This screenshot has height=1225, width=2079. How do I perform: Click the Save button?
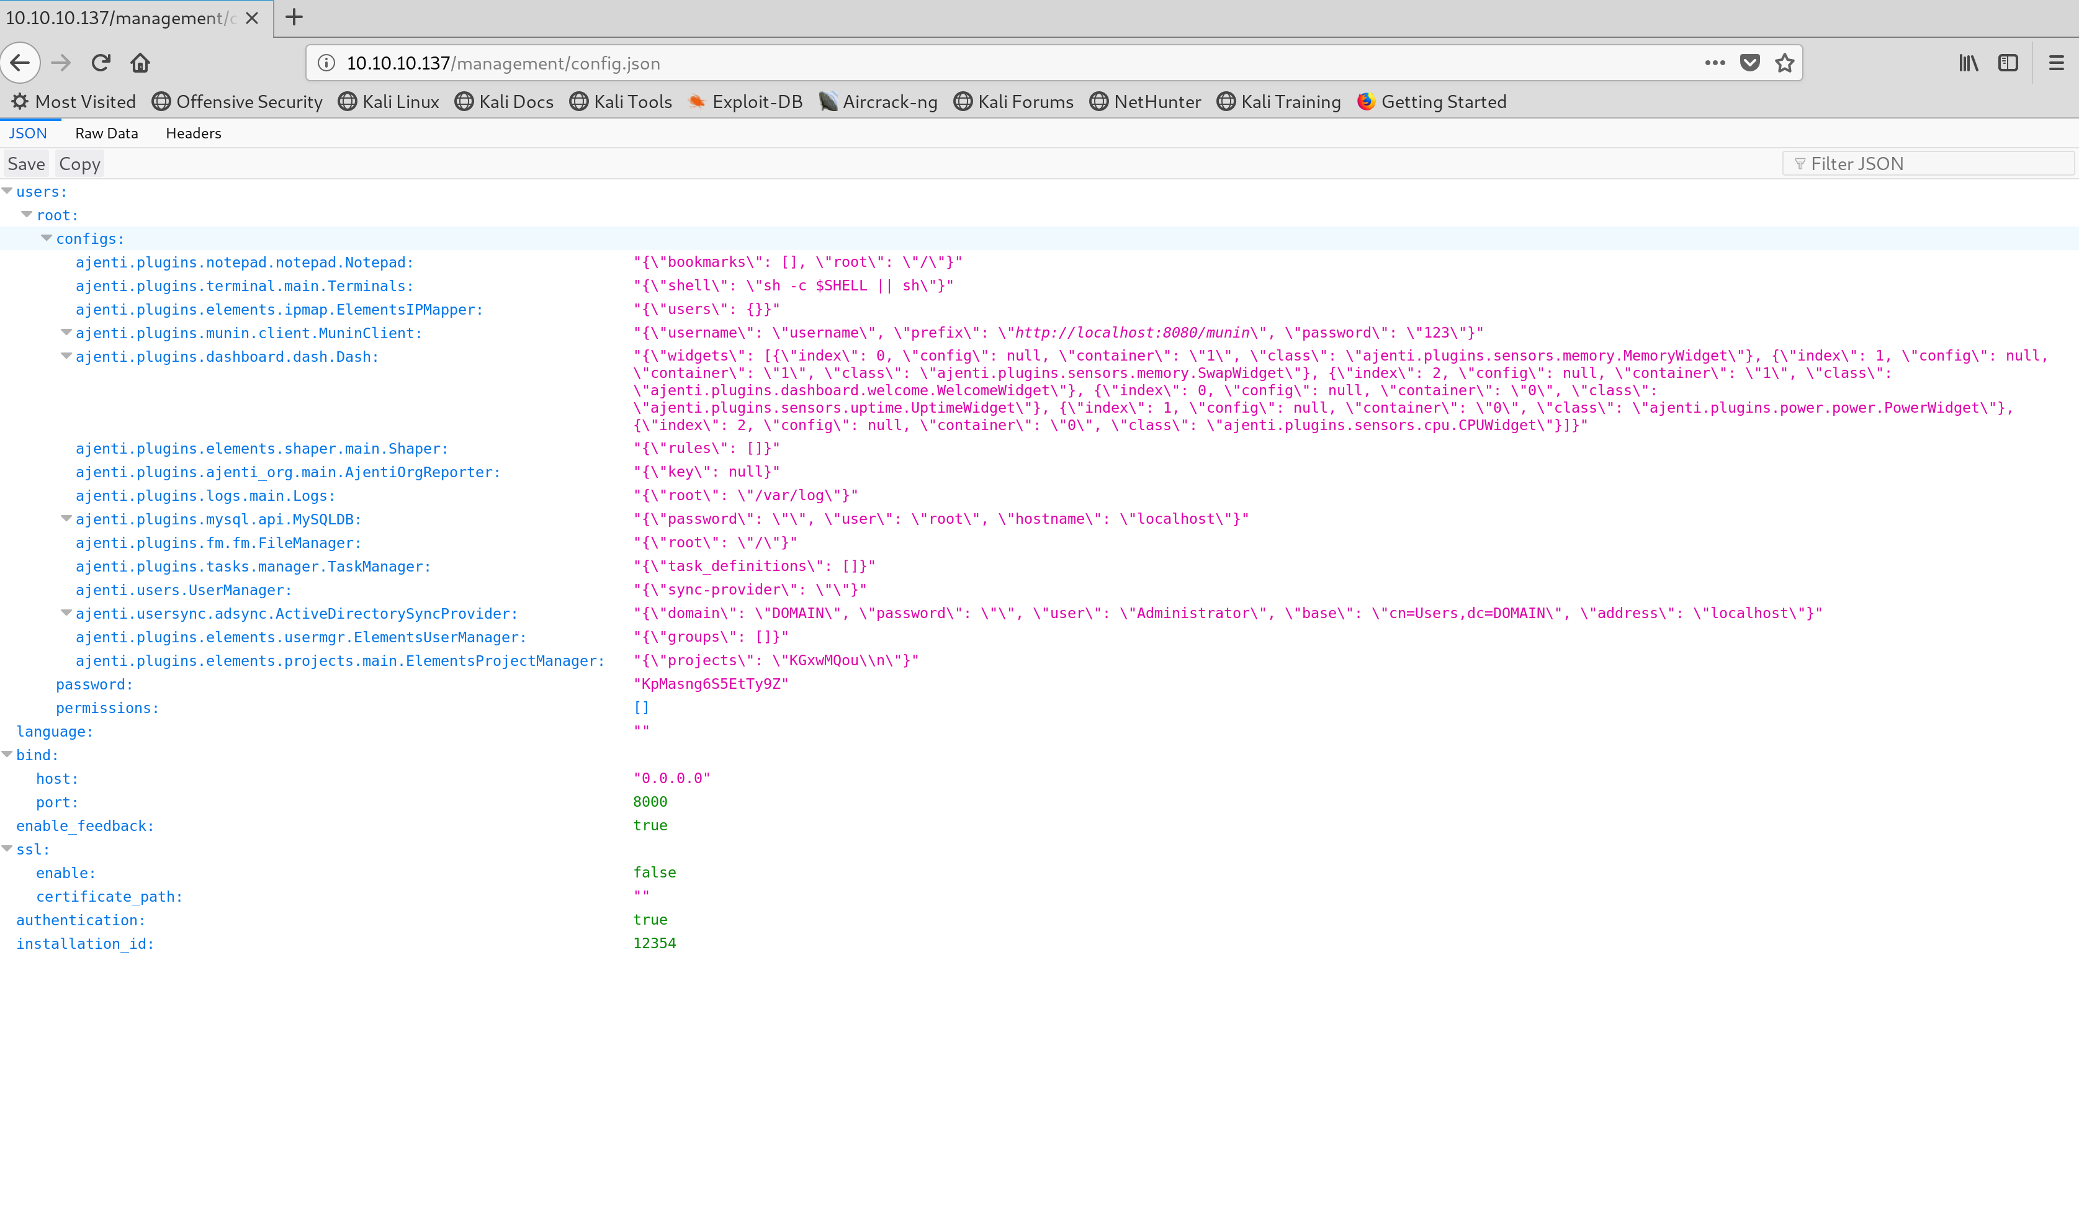tap(25, 163)
